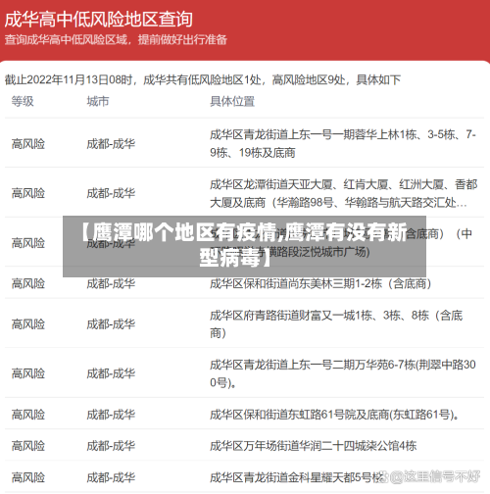Screen dimensions: 490x494
Task: Click the subtitle 查询成华高中低风险区域，提前做好出行准备
Action: pos(116,40)
